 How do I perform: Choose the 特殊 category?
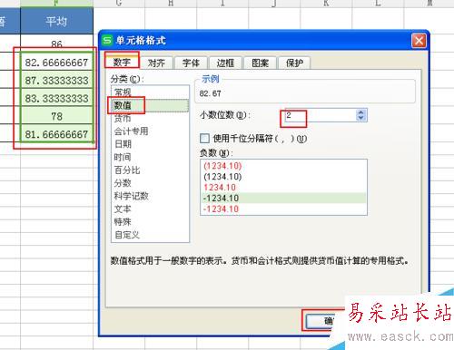151,221
